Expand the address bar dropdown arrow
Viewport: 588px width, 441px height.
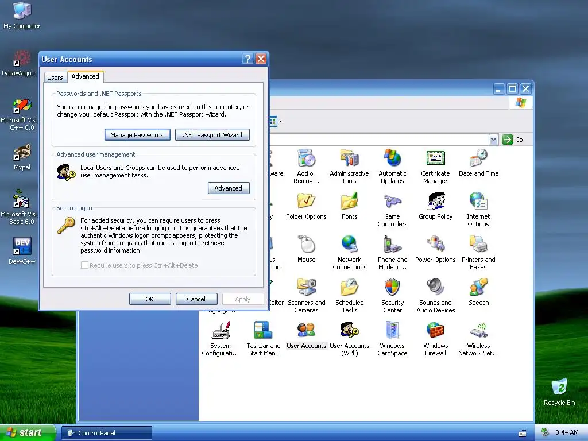pos(493,140)
